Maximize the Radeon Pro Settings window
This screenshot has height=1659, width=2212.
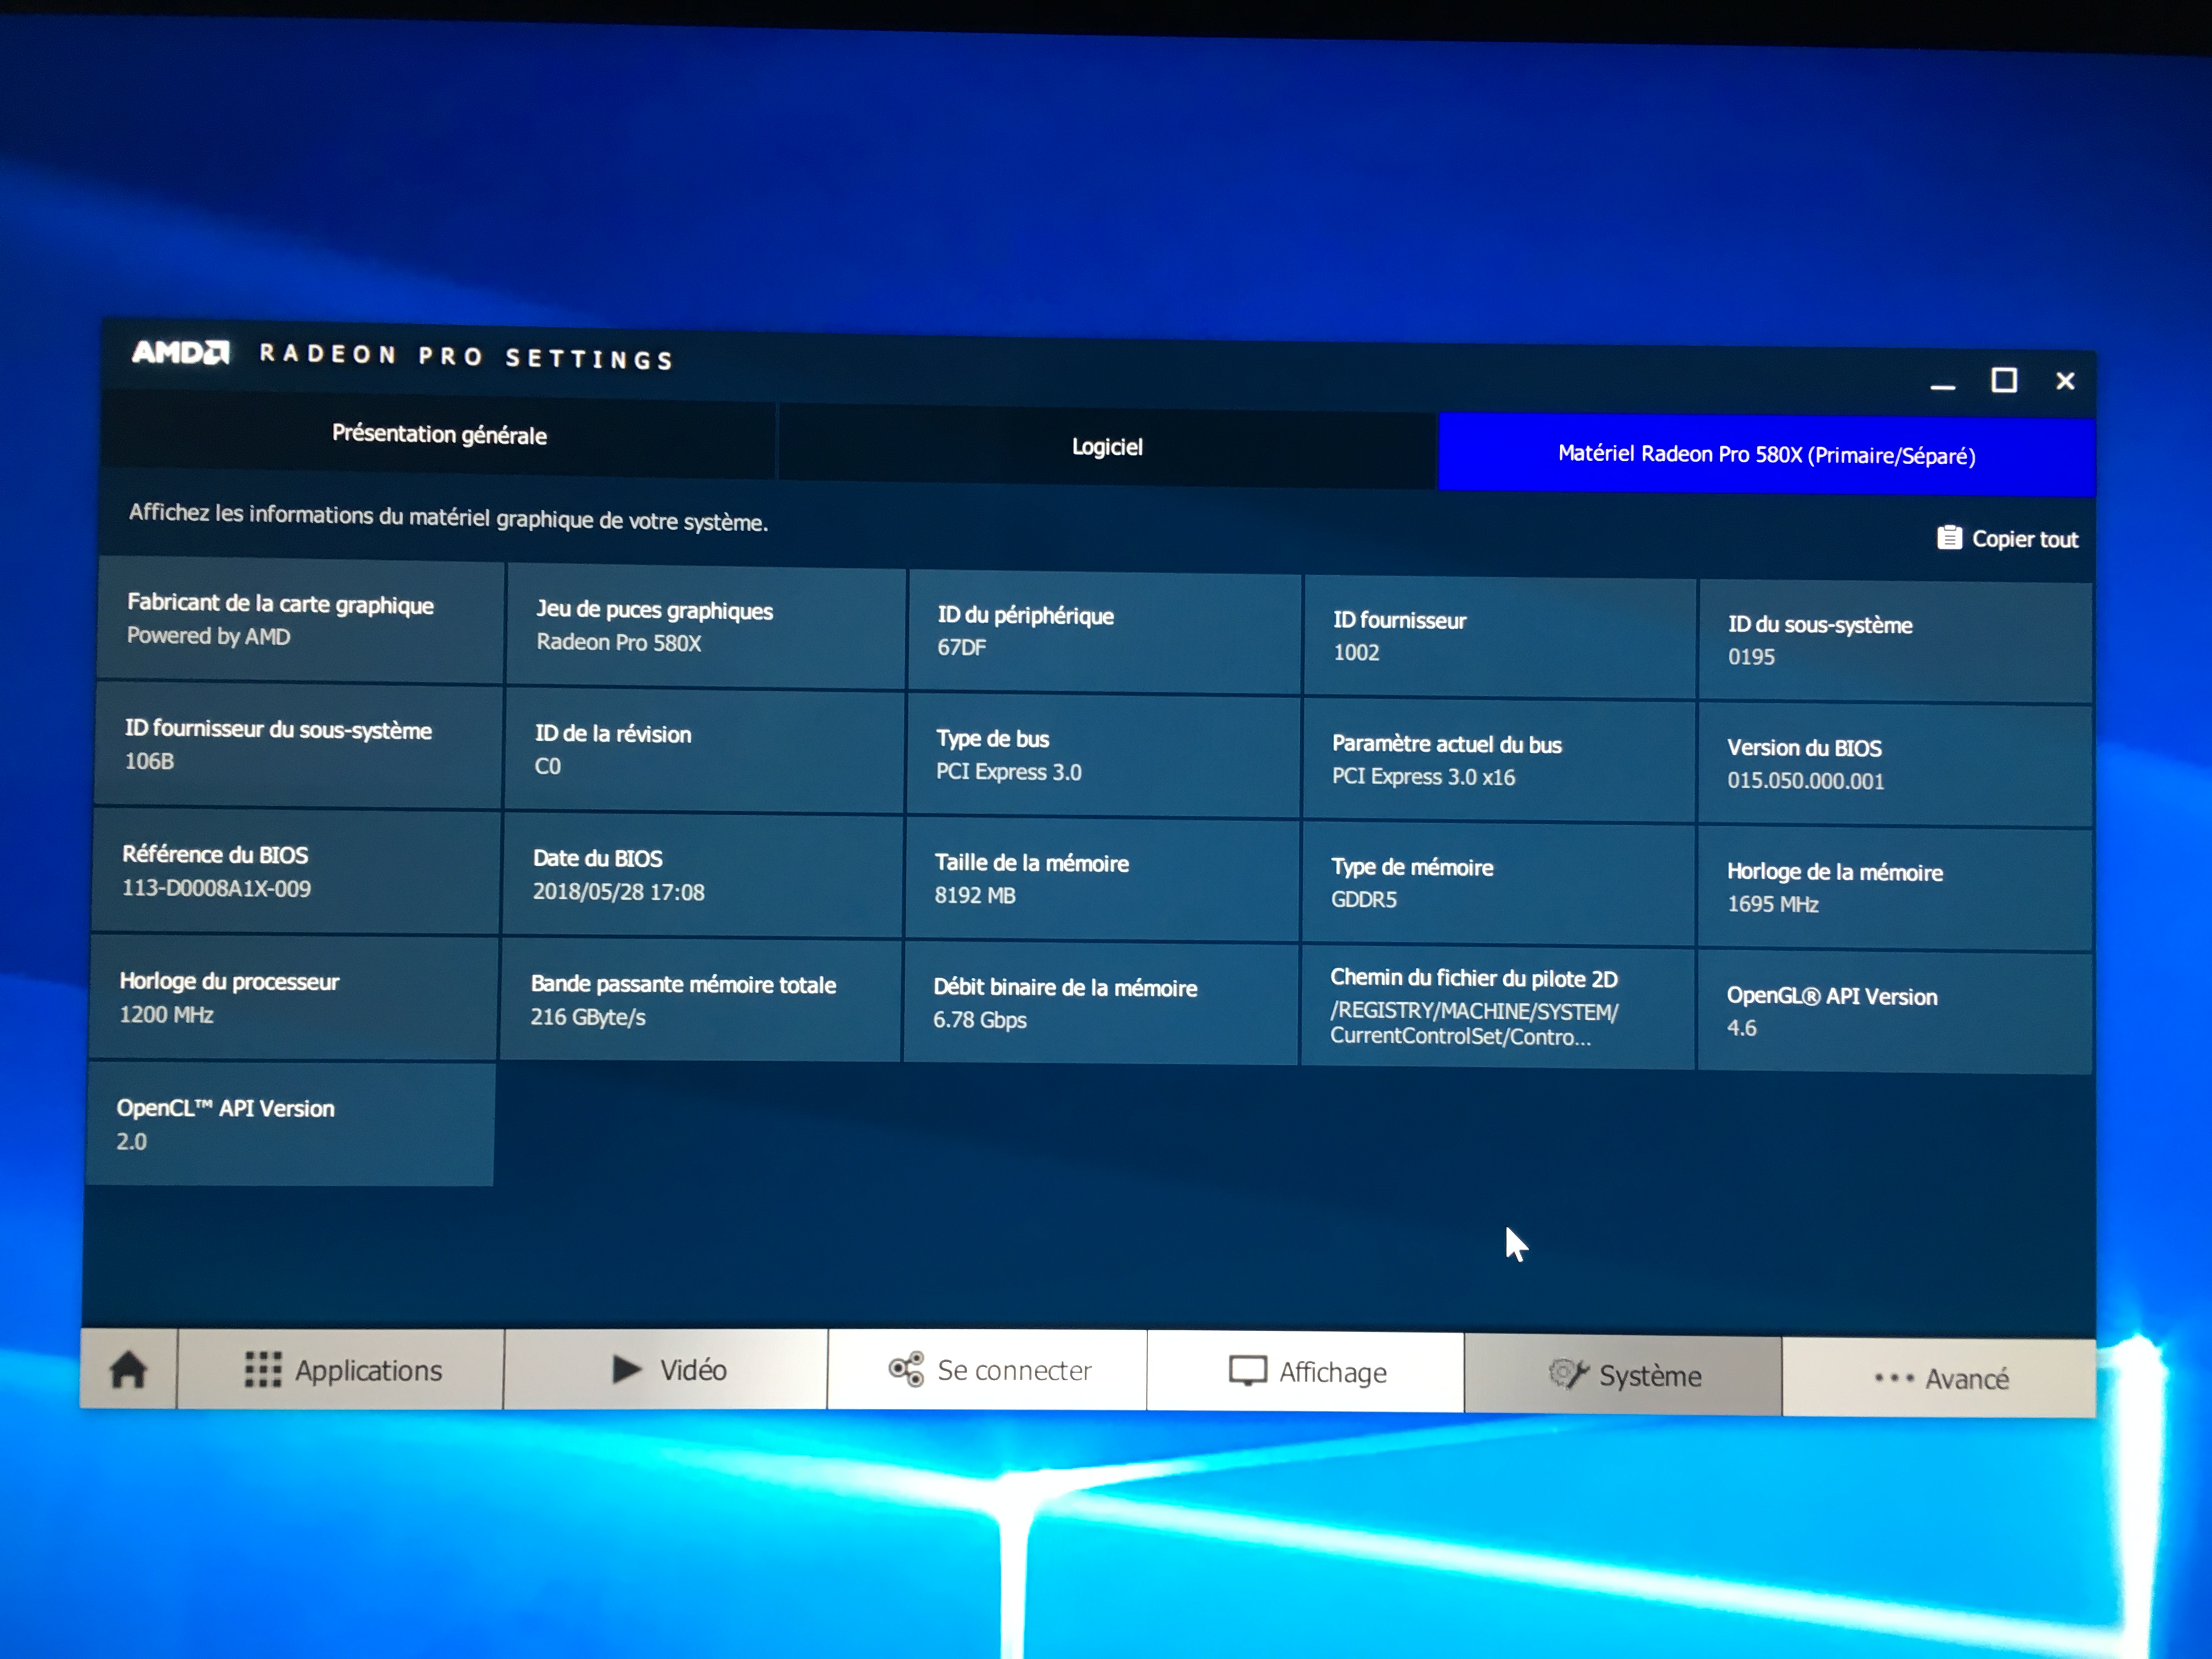(x=2003, y=381)
